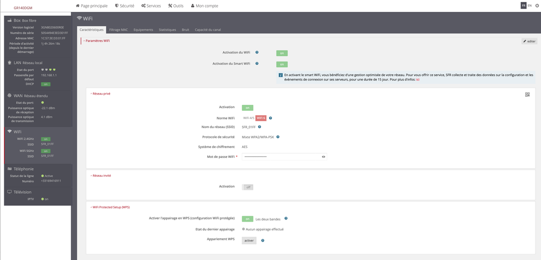Screen dimensions: 541x260
Task: Collapse the Paramètres WiFi section
Action: pos(97,41)
